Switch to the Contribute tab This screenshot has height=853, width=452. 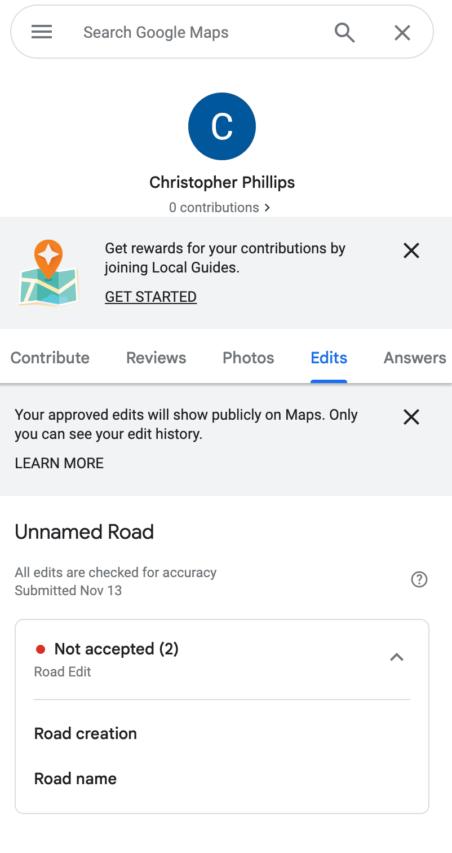tap(50, 358)
